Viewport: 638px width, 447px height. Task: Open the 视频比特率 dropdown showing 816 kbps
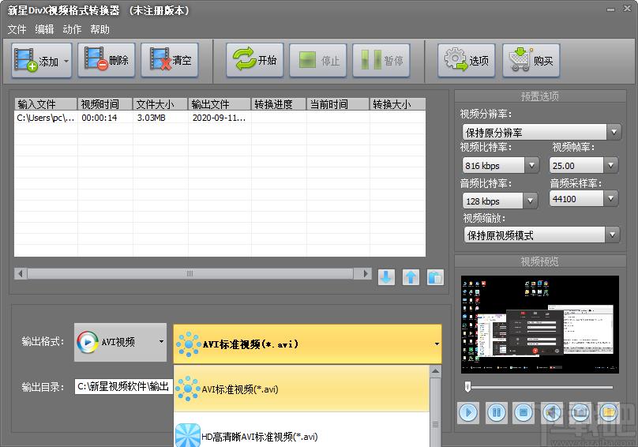[501, 165]
